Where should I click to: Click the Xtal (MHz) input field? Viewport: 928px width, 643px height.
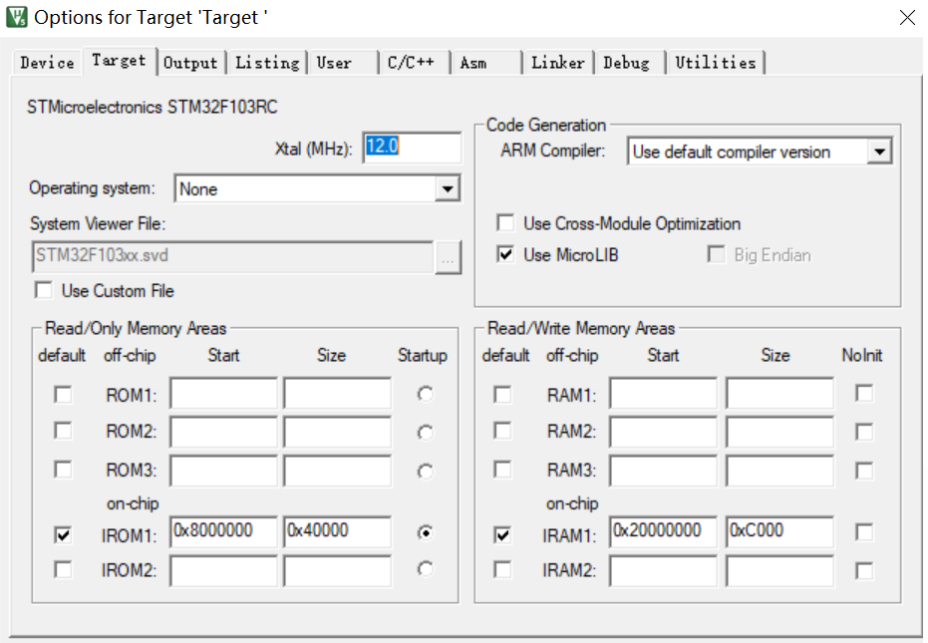[412, 147]
